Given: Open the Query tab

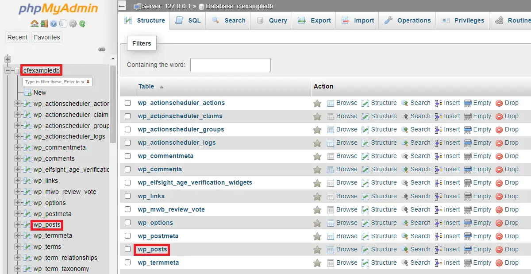Looking at the screenshot, I should [x=271, y=20].
